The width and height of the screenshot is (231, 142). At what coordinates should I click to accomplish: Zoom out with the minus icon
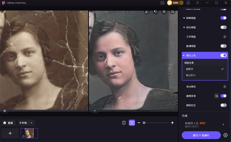tap(139, 123)
